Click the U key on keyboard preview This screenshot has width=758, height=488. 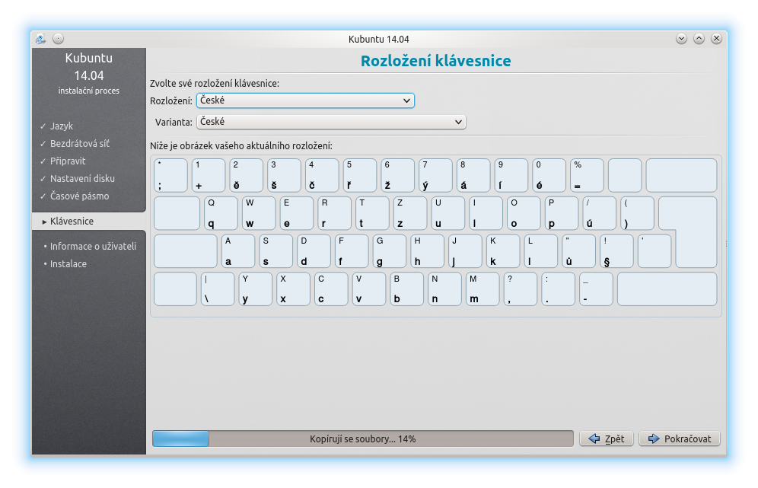tap(448, 213)
